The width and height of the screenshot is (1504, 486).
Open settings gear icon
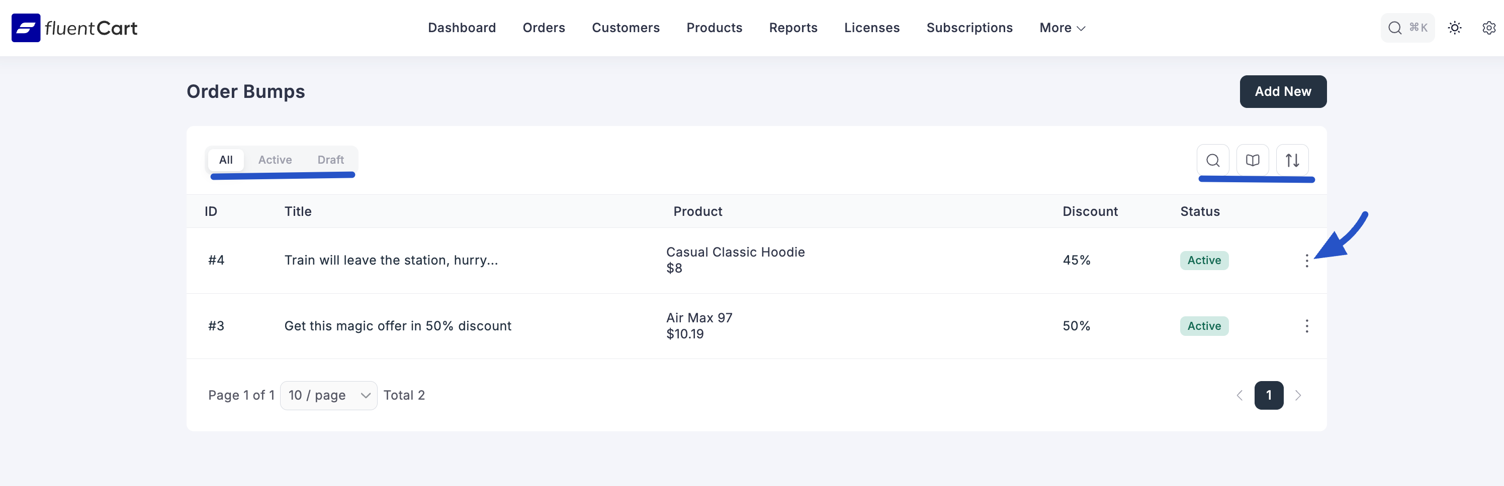click(x=1488, y=28)
